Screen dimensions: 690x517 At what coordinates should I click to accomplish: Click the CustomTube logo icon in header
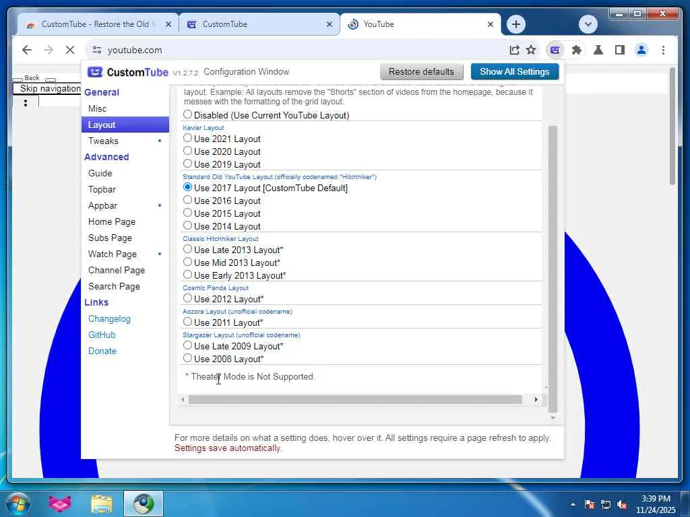click(x=94, y=71)
